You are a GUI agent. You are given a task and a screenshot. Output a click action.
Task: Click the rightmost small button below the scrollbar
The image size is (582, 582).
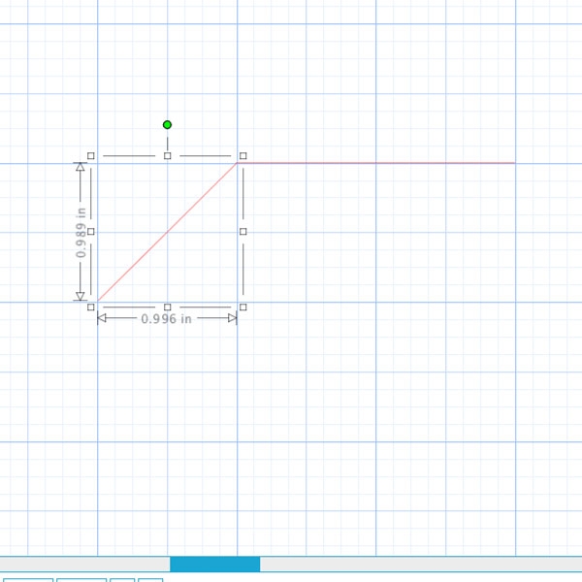point(150,579)
